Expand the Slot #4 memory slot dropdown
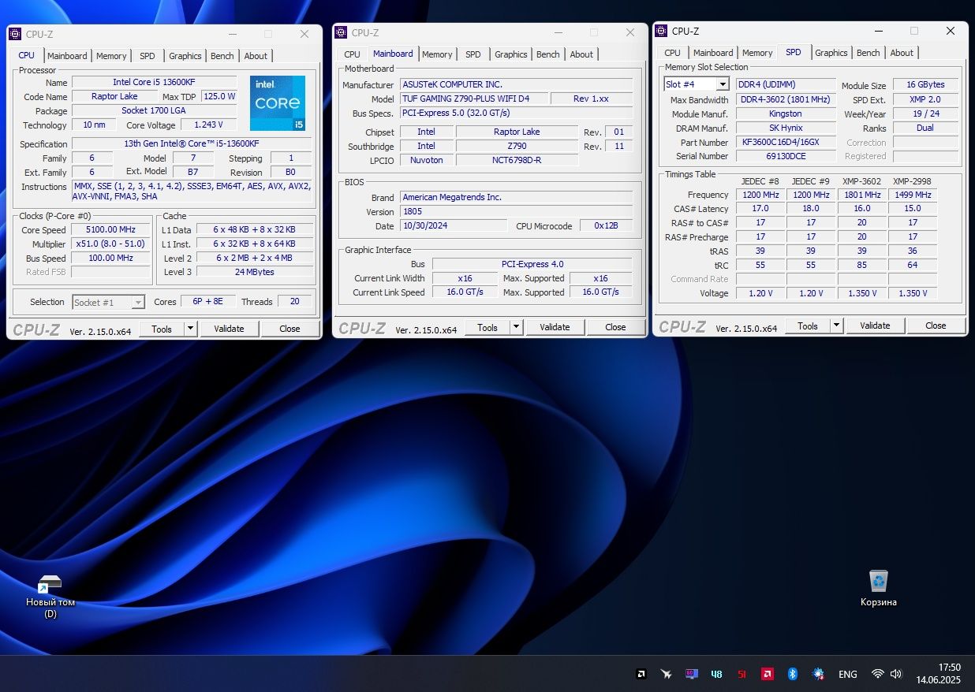The image size is (975, 692). click(723, 84)
